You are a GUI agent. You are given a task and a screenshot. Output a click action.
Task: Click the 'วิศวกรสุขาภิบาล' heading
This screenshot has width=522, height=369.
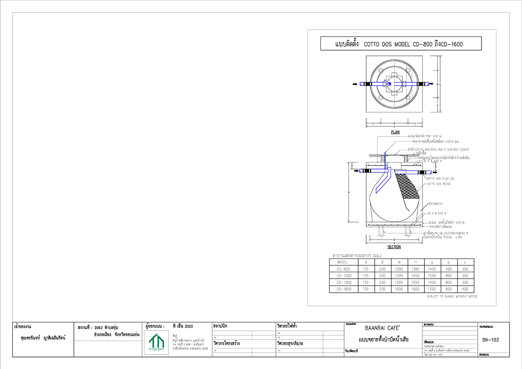[290, 344]
